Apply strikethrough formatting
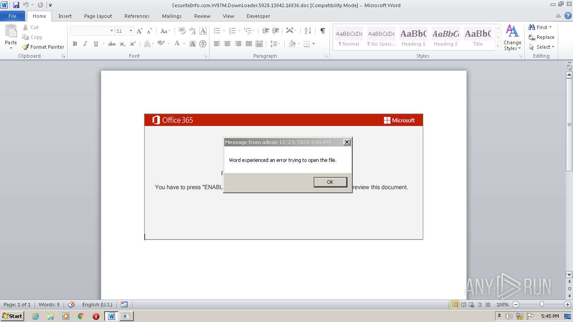Viewport: 573px width, 322px height. pyautogui.click(x=112, y=44)
